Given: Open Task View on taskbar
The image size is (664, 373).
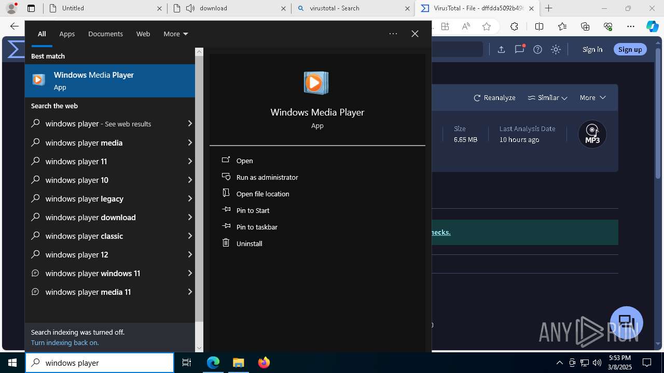Looking at the screenshot, I should coord(187,363).
